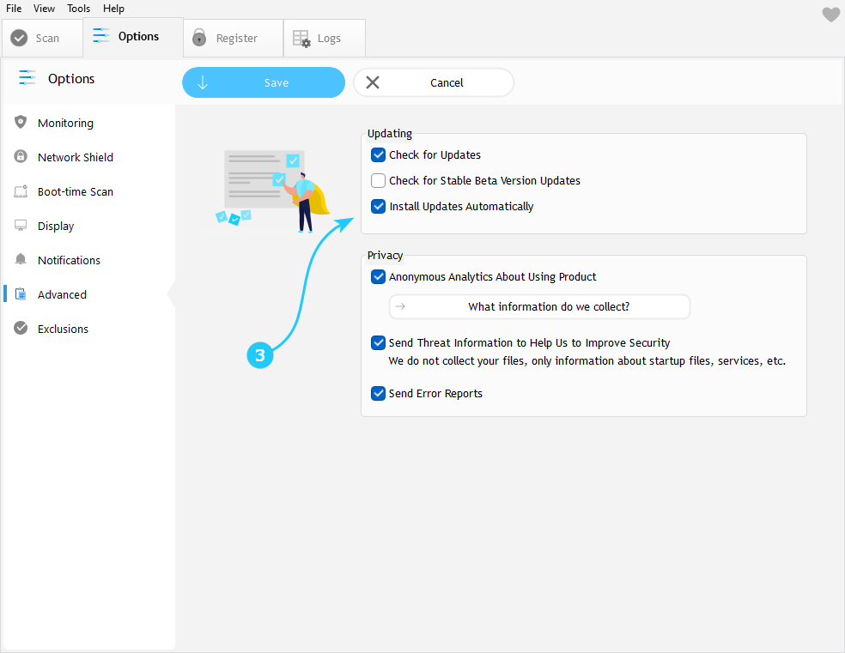Turn off Anonymous Analytics About Using Product
The image size is (845, 653).
pyautogui.click(x=378, y=277)
